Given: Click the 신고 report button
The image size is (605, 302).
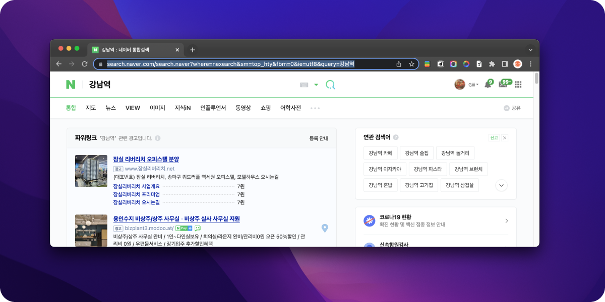Looking at the screenshot, I should click(x=494, y=137).
